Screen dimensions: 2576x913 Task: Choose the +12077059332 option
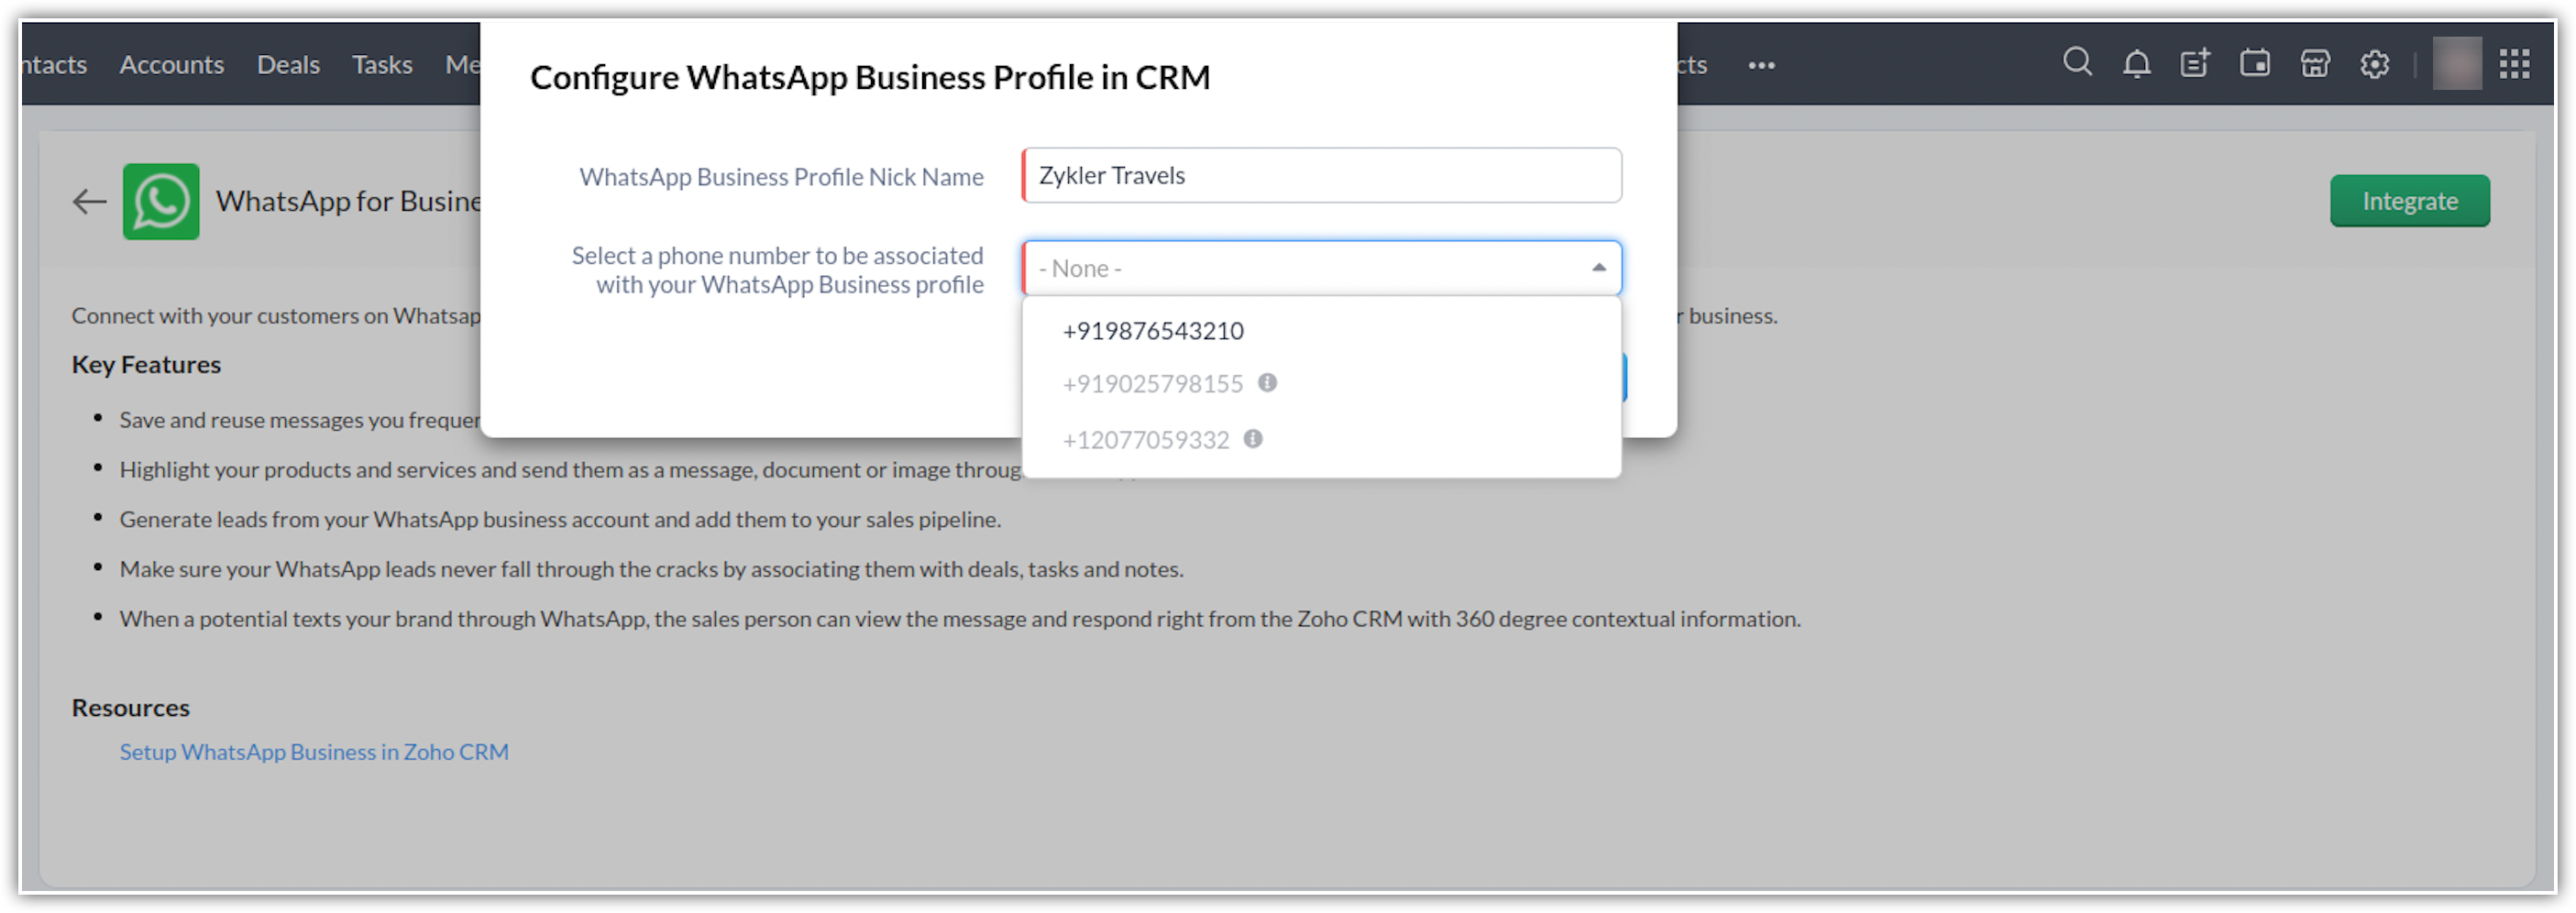[1145, 440]
